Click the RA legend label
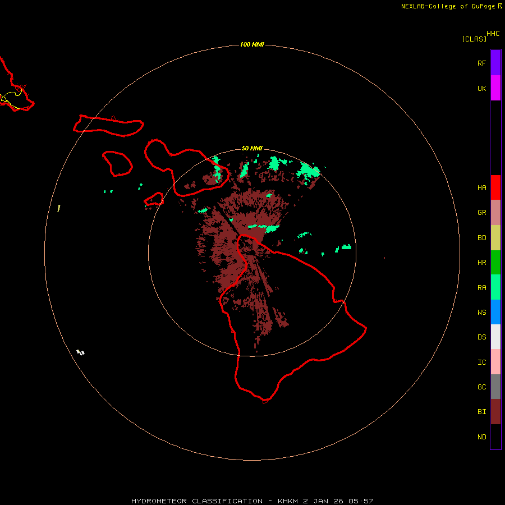The height and width of the screenshot is (505, 505). tap(481, 288)
